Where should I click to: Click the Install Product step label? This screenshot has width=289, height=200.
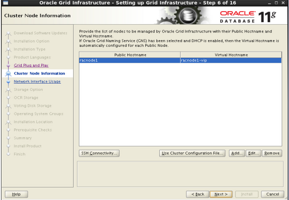tap(28, 146)
